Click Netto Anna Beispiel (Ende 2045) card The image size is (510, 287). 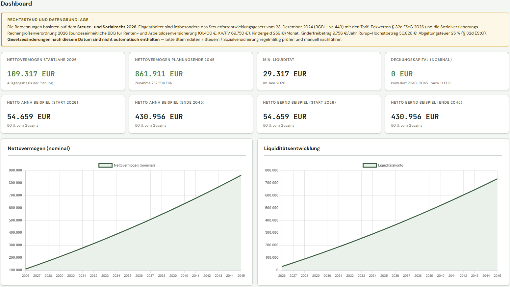point(191,114)
